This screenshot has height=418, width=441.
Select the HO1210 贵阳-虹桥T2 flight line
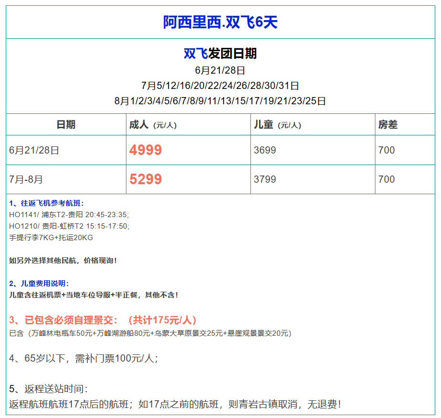click(69, 226)
